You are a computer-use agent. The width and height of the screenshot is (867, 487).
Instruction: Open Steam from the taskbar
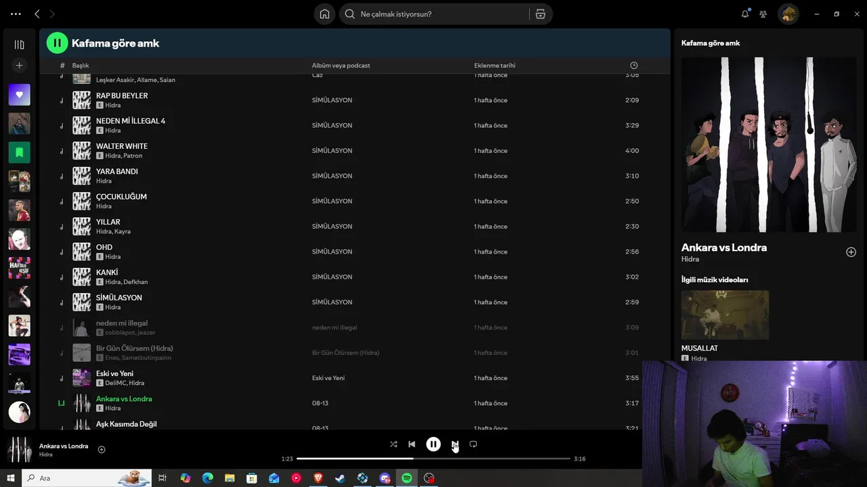(340, 478)
